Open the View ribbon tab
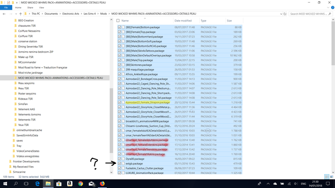Screen dimensions: 335x188 [x=42, y=8]
